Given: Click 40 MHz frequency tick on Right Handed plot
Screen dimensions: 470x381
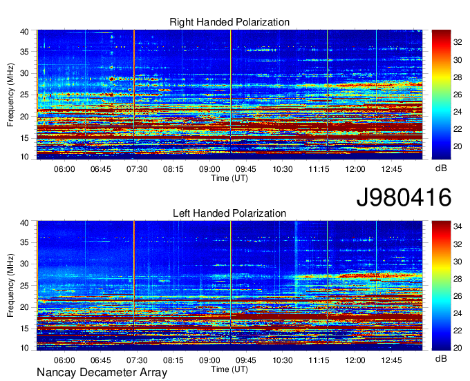Looking at the screenshot, I should pyautogui.click(x=24, y=32).
